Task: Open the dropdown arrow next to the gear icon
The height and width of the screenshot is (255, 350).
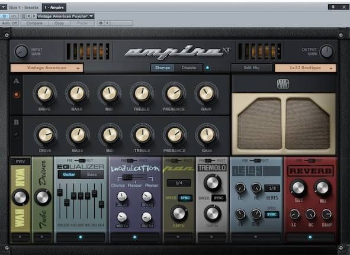Action: [107, 23]
